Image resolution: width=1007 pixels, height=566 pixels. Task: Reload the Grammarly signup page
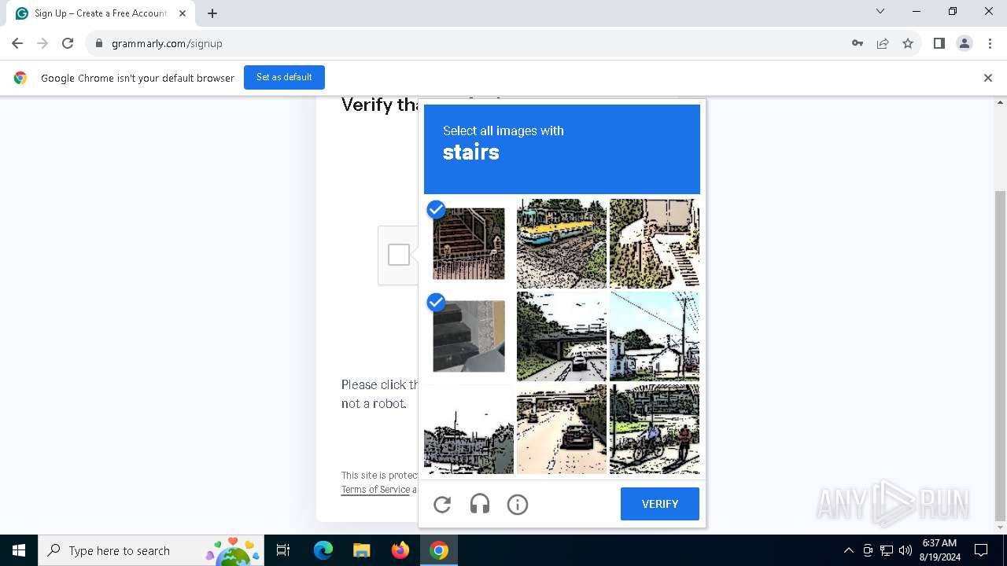point(68,43)
